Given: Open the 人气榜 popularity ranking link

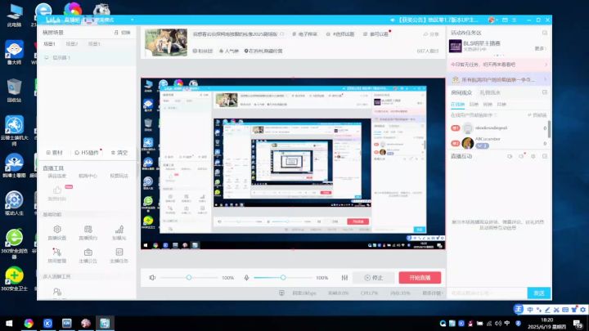Looking at the screenshot, I should 229,51.
